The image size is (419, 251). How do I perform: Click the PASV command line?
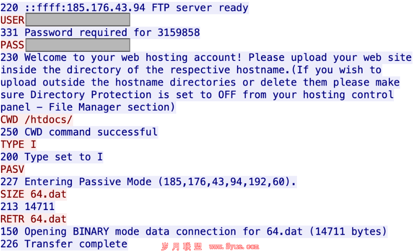[x=13, y=169]
